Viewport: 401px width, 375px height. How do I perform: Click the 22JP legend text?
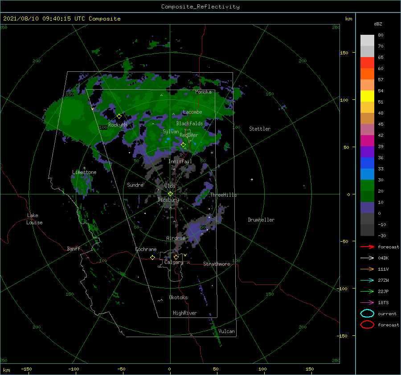[x=383, y=291]
